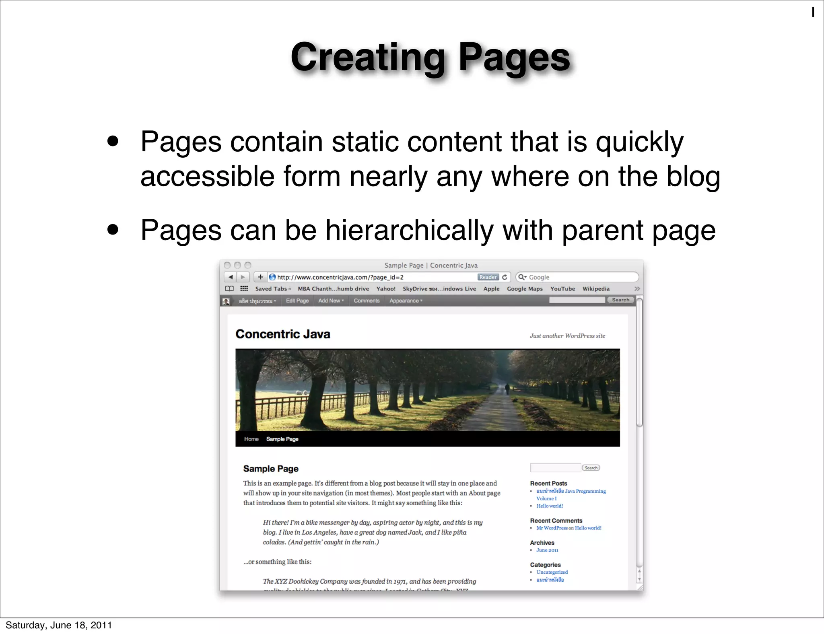The image size is (824, 634).
Task: Expand the Add New admin dropdown
Action: click(331, 301)
